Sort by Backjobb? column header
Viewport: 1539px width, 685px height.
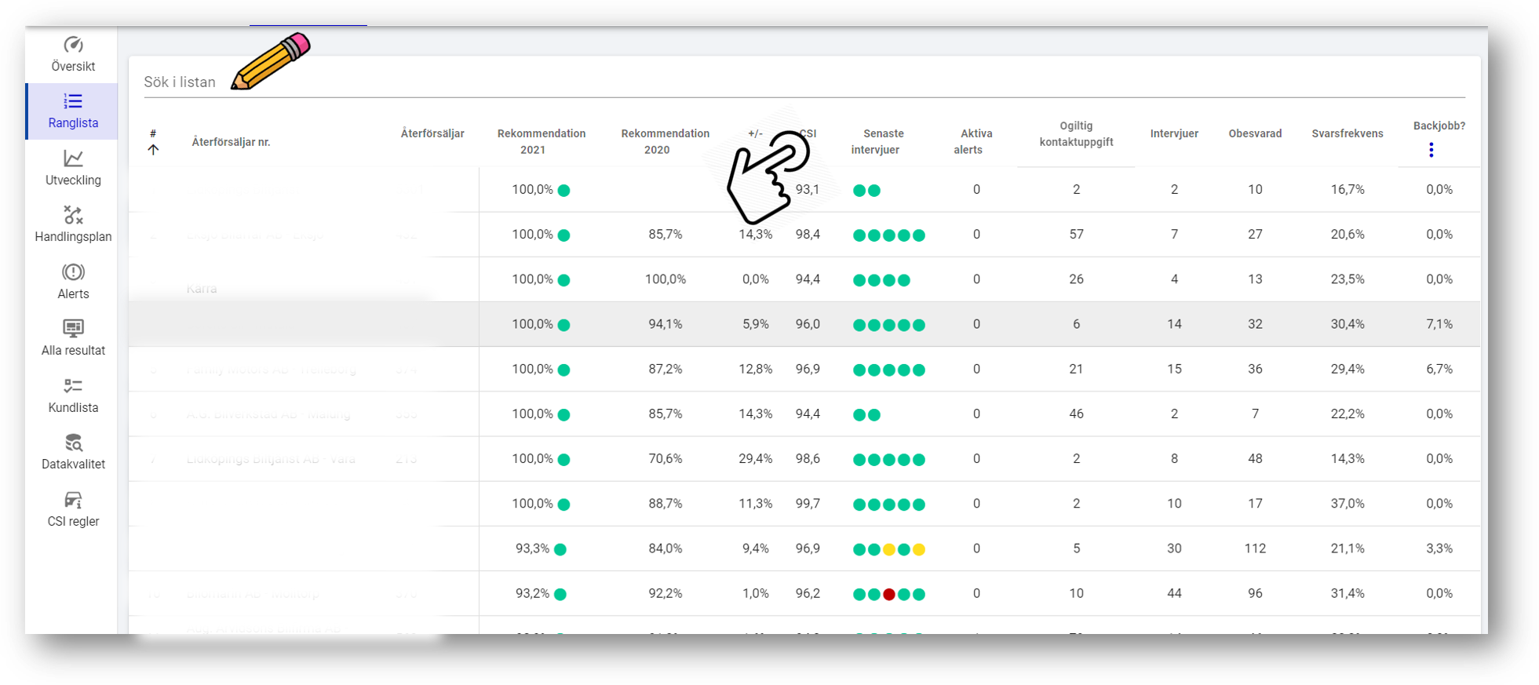[1439, 126]
